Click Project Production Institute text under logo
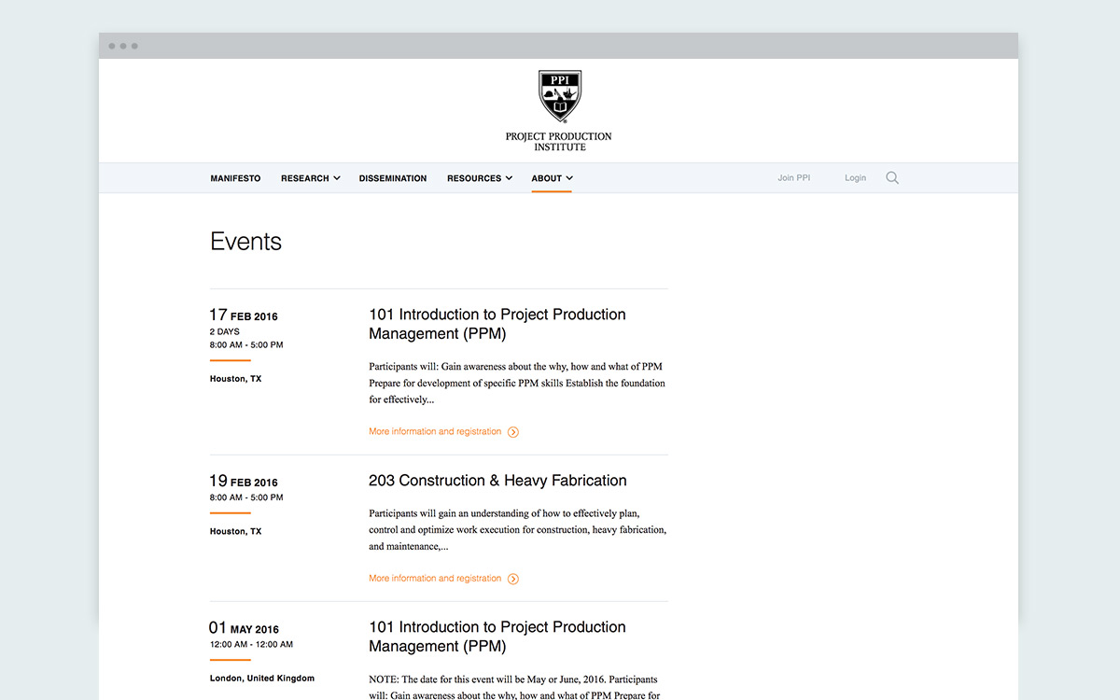 [x=559, y=142]
